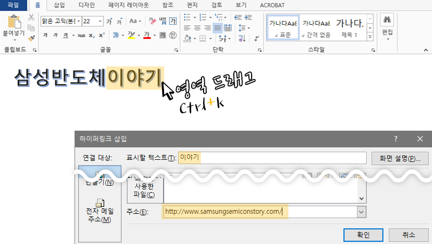Image resolution: width=432 pixels, height=244 pixels.
Task: Open the font size dropdown
Action: [x=100, y=21]
